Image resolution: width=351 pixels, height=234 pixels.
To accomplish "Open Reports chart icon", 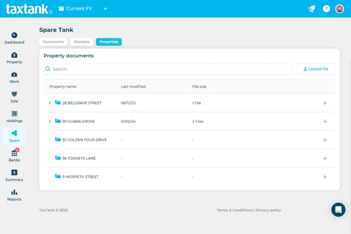I will click(14, 193).
